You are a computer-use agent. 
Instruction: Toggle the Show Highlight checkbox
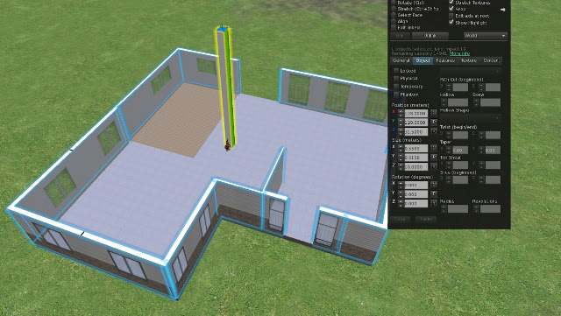tap(451, 23)
